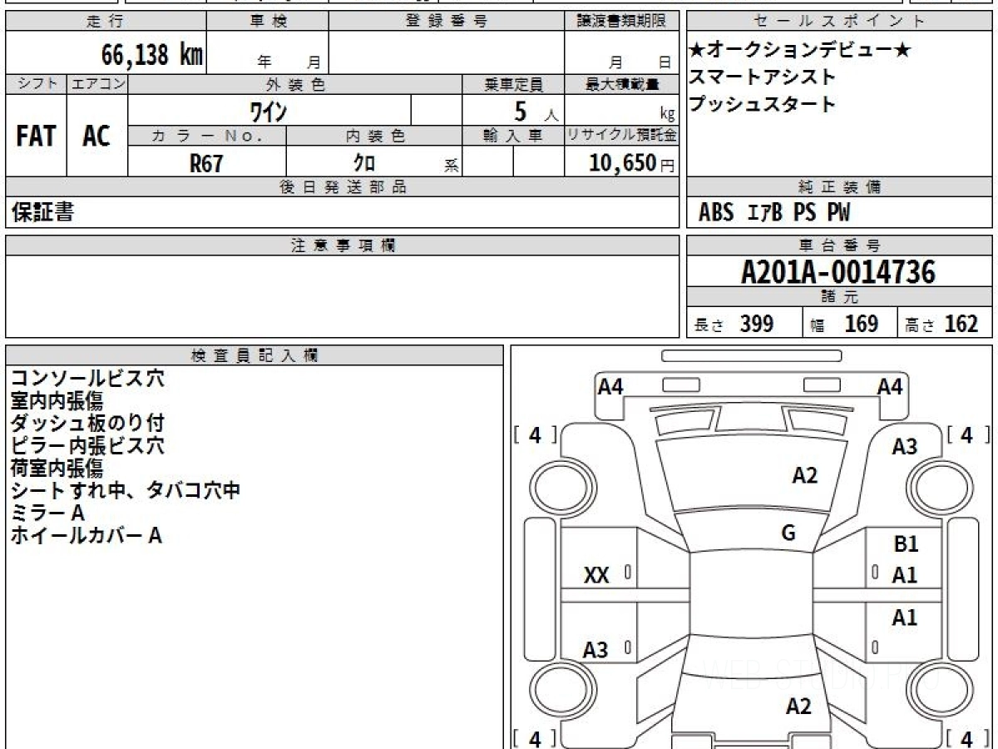Viewport: 998px width, 749px height.
Task: Select the 走行 header cell
Action: point(106,22)
